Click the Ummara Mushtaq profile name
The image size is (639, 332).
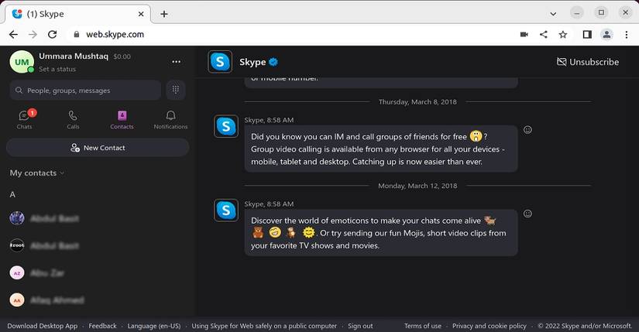[74, 56]
